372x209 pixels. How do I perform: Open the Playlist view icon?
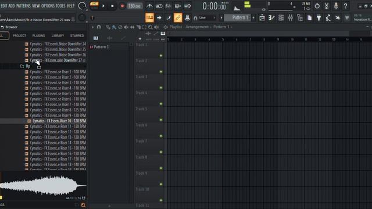[262, 18]
